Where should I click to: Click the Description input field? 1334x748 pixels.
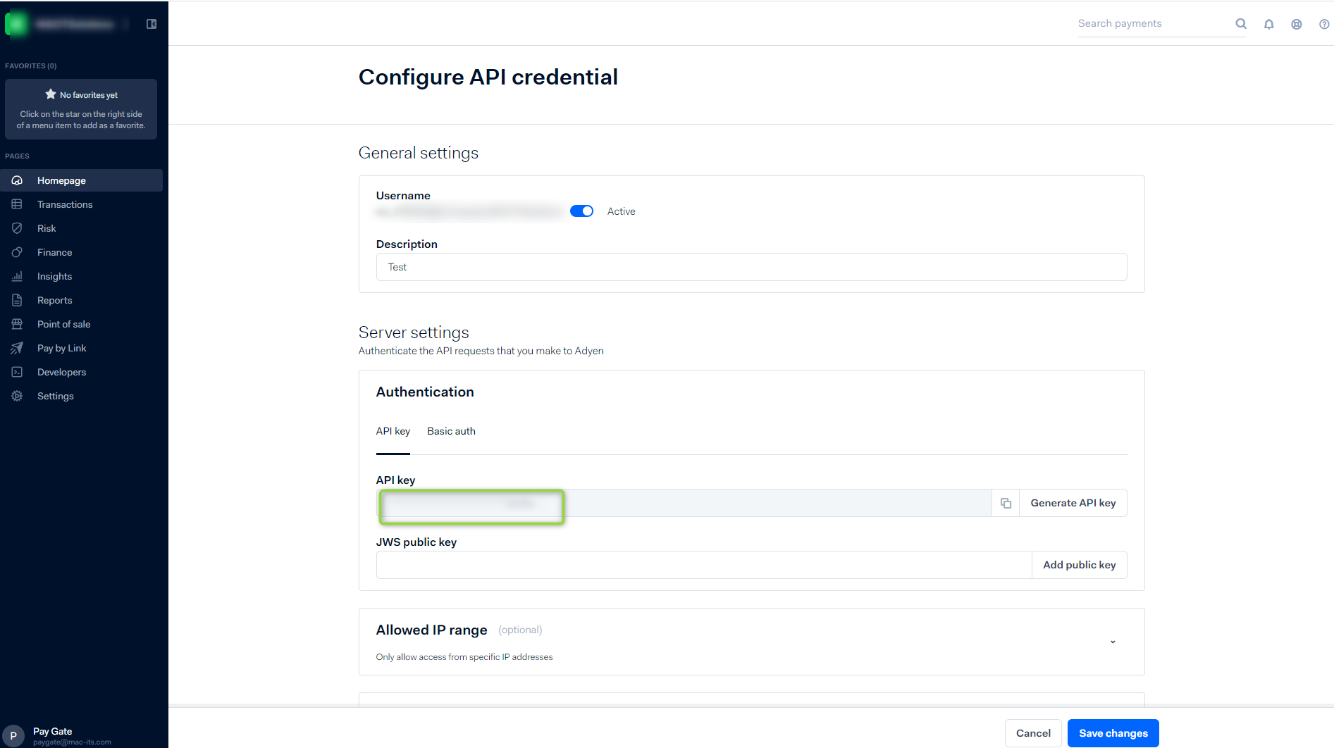[x=751, y=267]
